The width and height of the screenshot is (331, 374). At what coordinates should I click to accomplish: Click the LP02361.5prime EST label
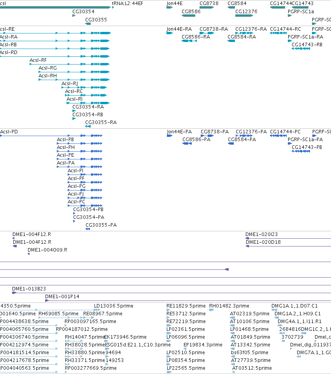click(x=186, y=329)
